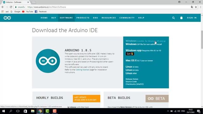Open the Getting Started page link
203x114 pixels.
(x=82, y=70)
